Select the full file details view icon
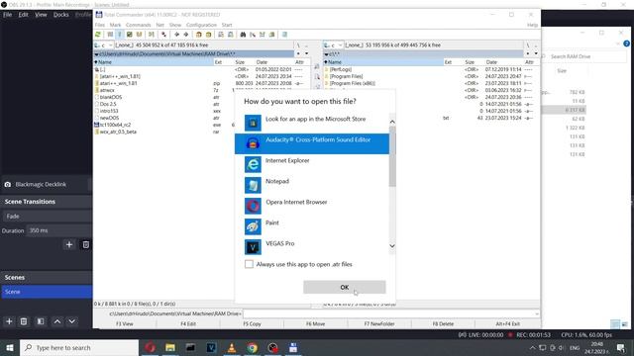The image size is (634, 356). 119,35
